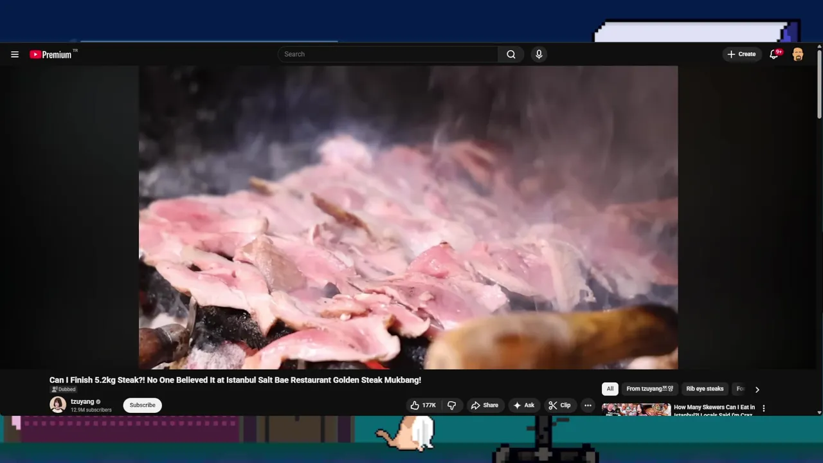This screenshot has height=463, width=823.
Task: Select the All filter chip
Action: 610,389
